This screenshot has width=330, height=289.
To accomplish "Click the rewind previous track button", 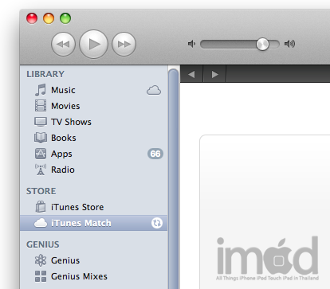I will (63, 44).
